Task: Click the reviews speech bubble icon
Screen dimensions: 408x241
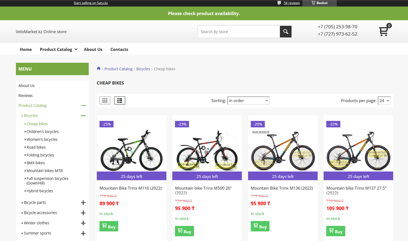Action: tap(279, 3)
